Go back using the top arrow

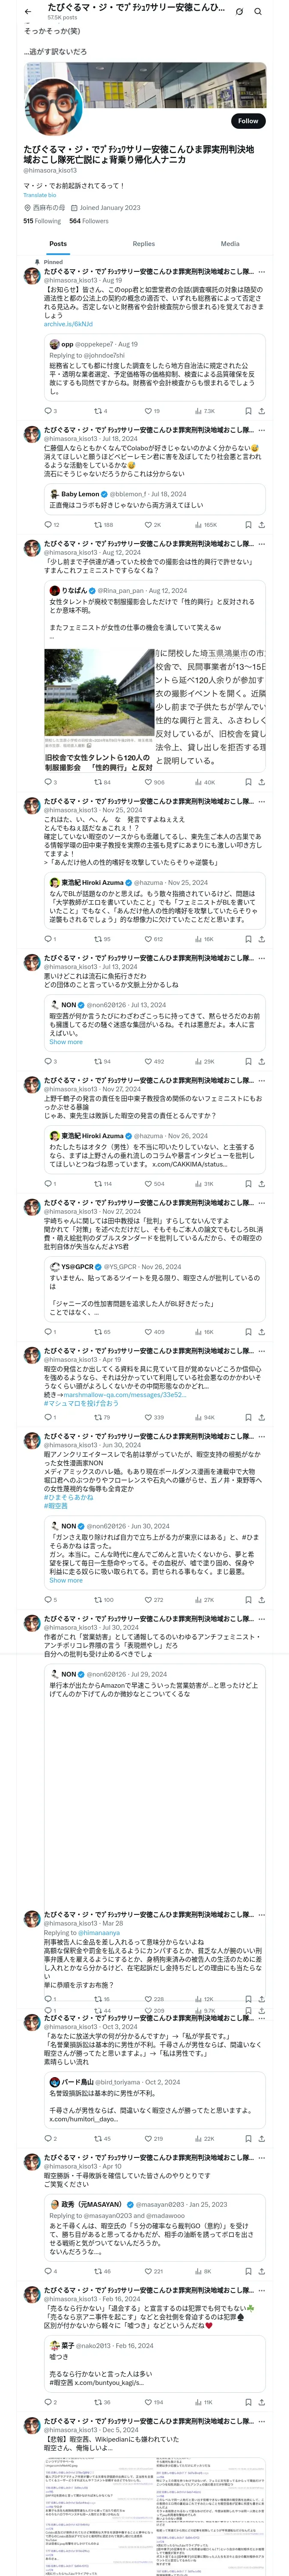[x=28, y=12]
